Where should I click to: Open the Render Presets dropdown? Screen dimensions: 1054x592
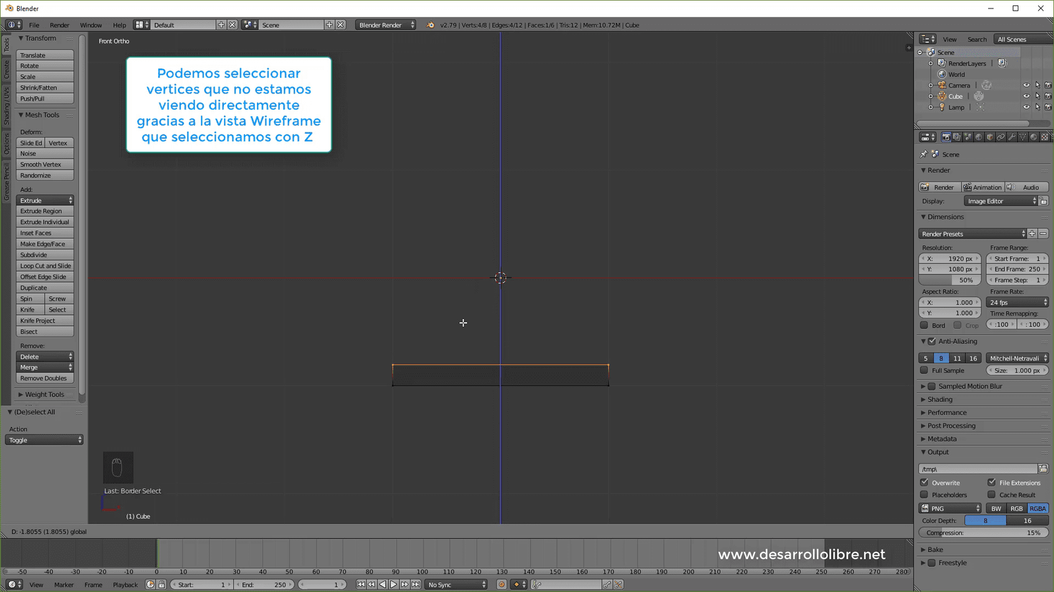coord(972,234)
